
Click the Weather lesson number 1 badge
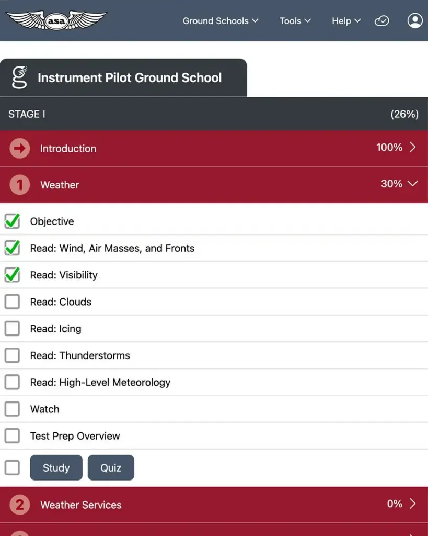[x=20, y=185]
